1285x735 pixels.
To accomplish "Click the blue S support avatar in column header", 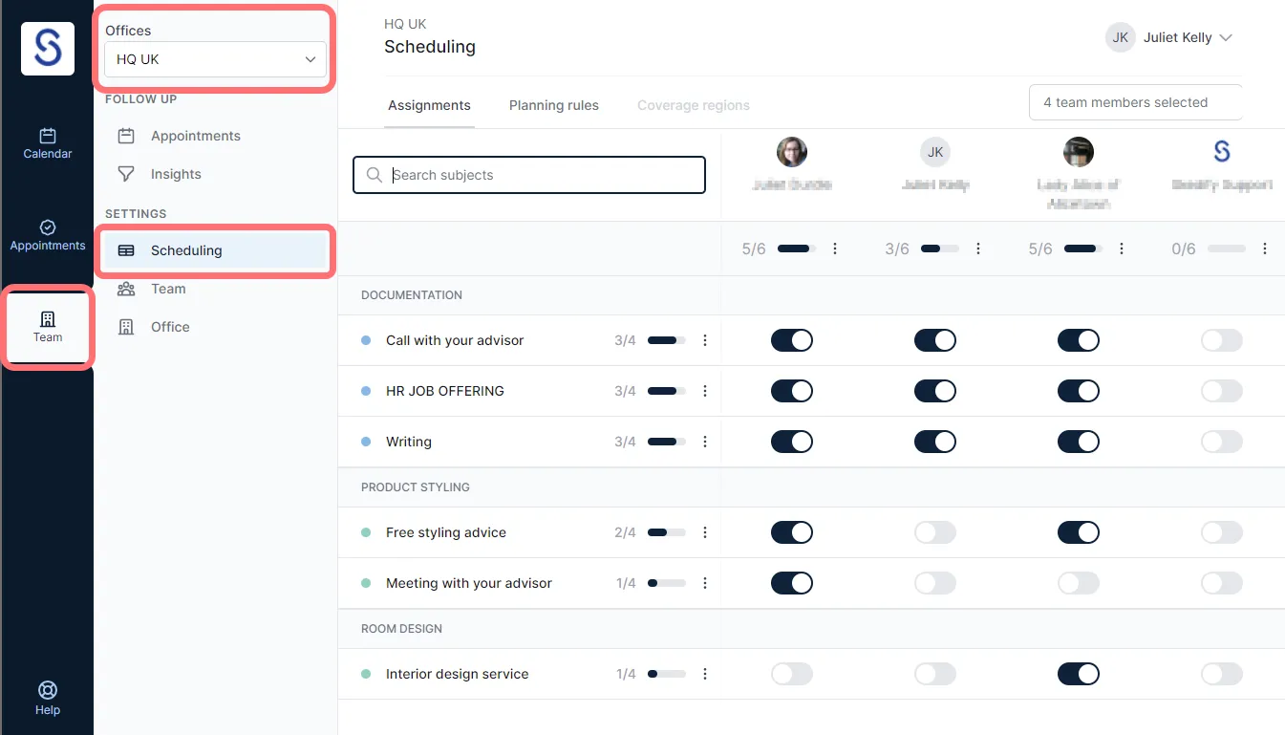I will 1222,152.
